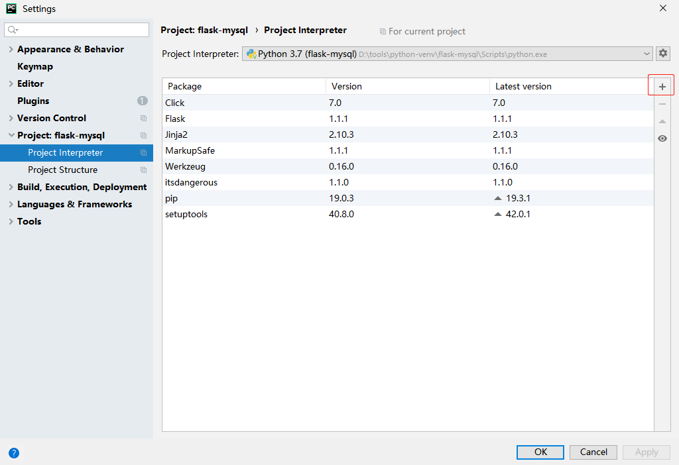The height and width of the screenshot is (465, 679).
Task: Select Project Interpreter in the tree
Action: [x=66, y=153]
